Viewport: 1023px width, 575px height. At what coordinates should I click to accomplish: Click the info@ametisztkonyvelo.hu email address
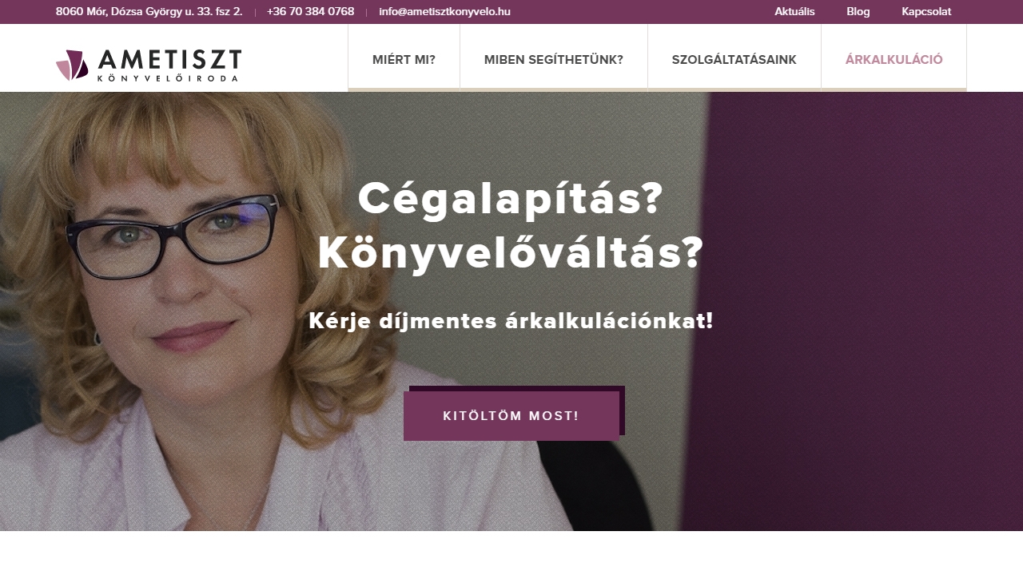coord(444,11)
